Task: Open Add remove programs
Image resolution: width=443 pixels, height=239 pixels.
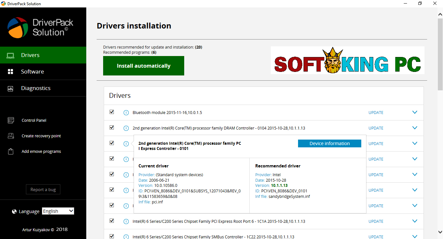Action: (x=41, y=152)
